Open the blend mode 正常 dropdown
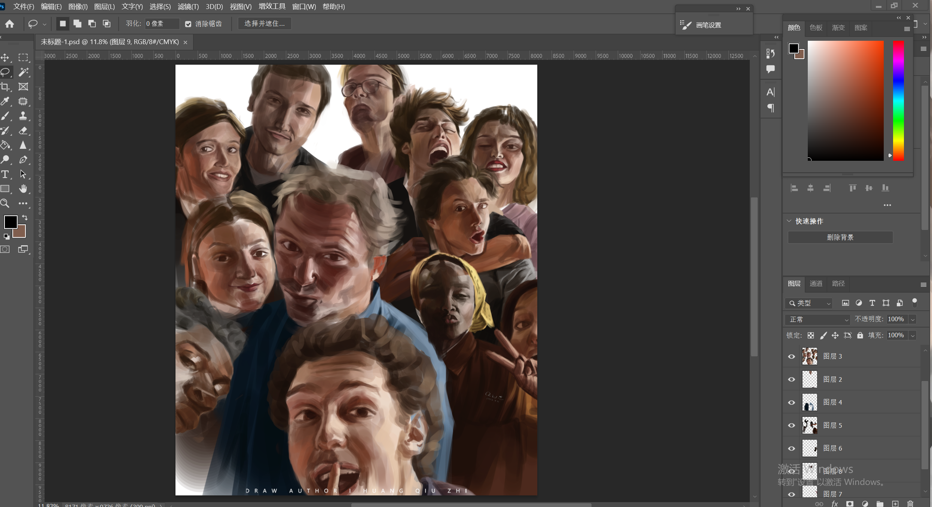 point(818,319)
